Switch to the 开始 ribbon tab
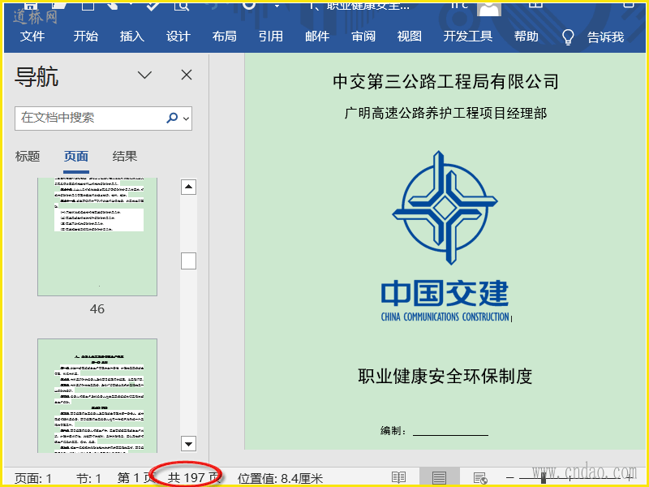The width and height of the screenshot is (649, 487). tap(86, 37)
